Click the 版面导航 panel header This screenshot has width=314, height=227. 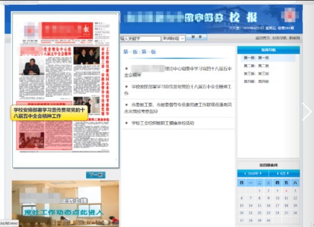click(x=268, y=50)
